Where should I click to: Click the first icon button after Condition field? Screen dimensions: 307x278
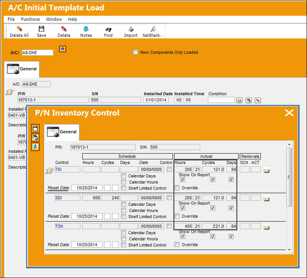point(239,101)
